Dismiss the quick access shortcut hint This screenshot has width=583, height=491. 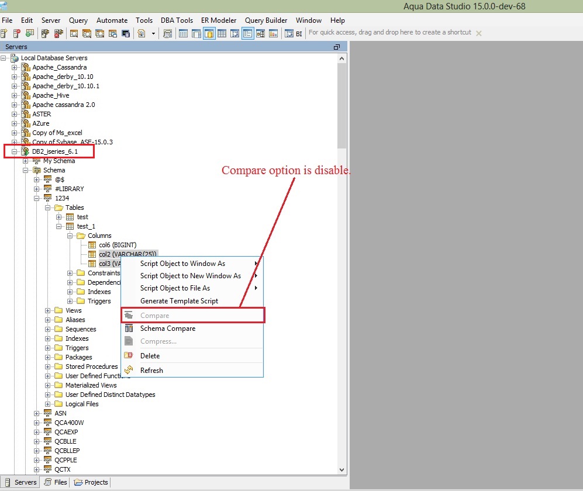coord(479,33)
